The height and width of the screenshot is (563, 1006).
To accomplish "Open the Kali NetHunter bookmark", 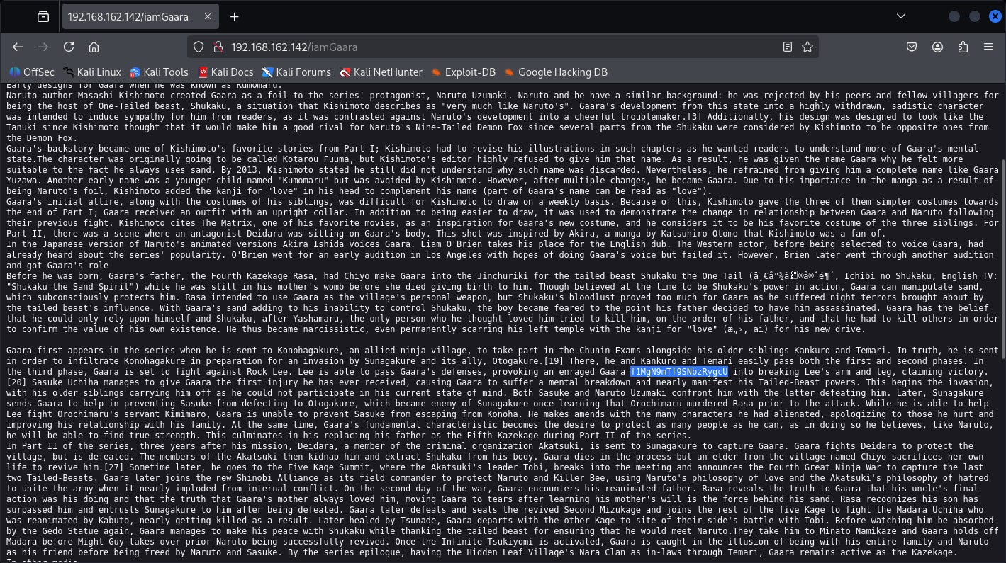I will click(x=381, y=72).
